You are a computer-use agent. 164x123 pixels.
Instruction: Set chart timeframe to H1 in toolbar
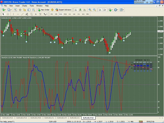[70, 14]
